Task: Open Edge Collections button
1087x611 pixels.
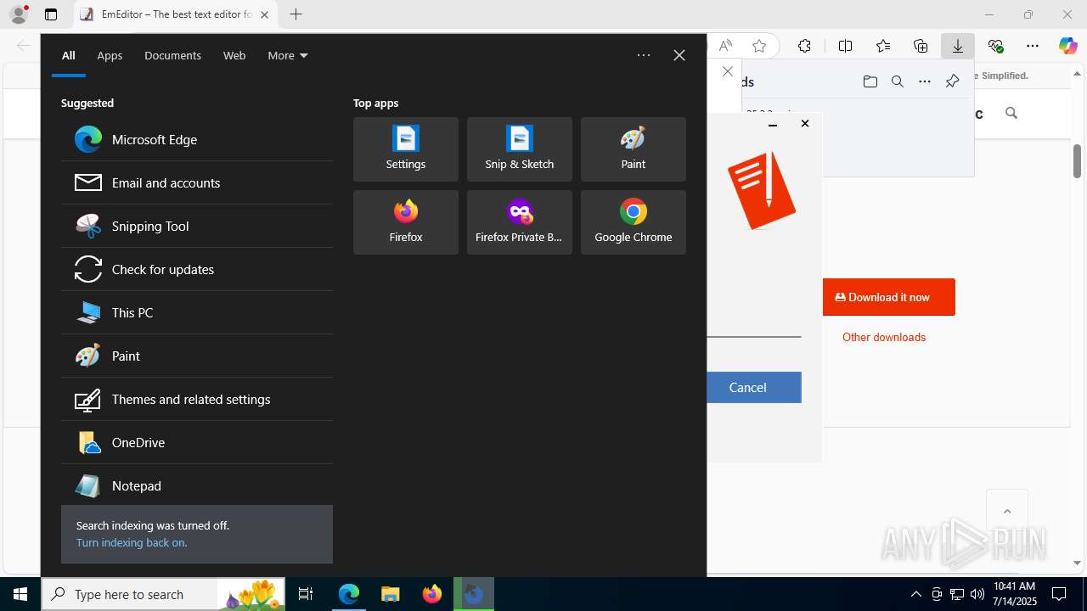Action: [x=921, y=46]
